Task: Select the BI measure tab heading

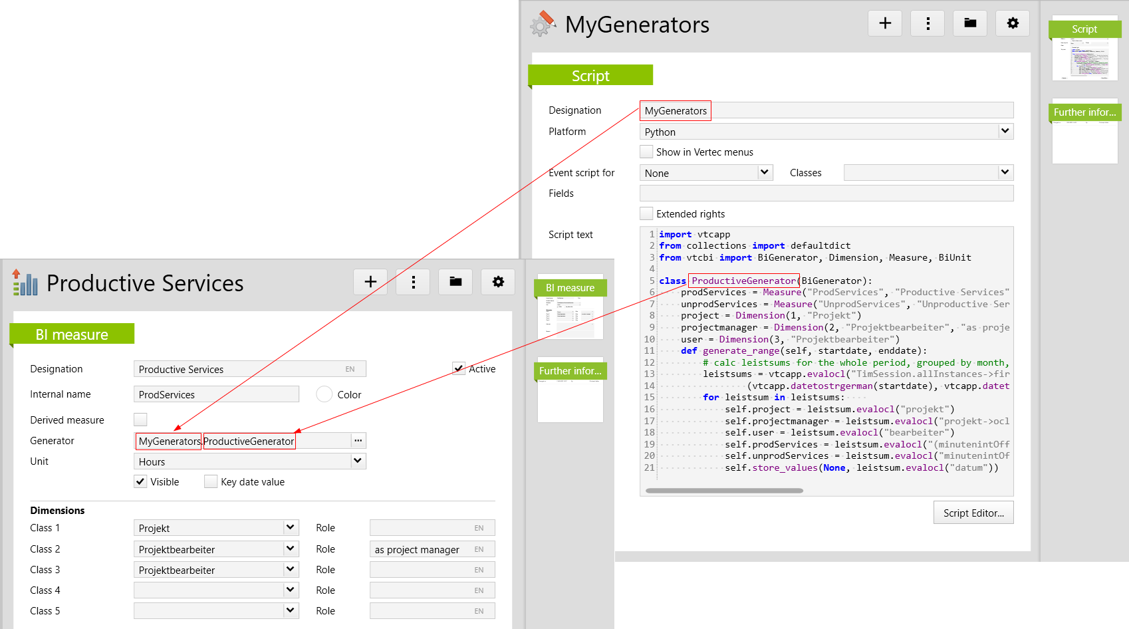Action: point(72,334)
